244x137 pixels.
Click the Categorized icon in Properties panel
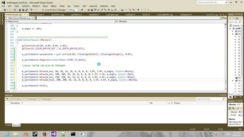click(230, 108)
